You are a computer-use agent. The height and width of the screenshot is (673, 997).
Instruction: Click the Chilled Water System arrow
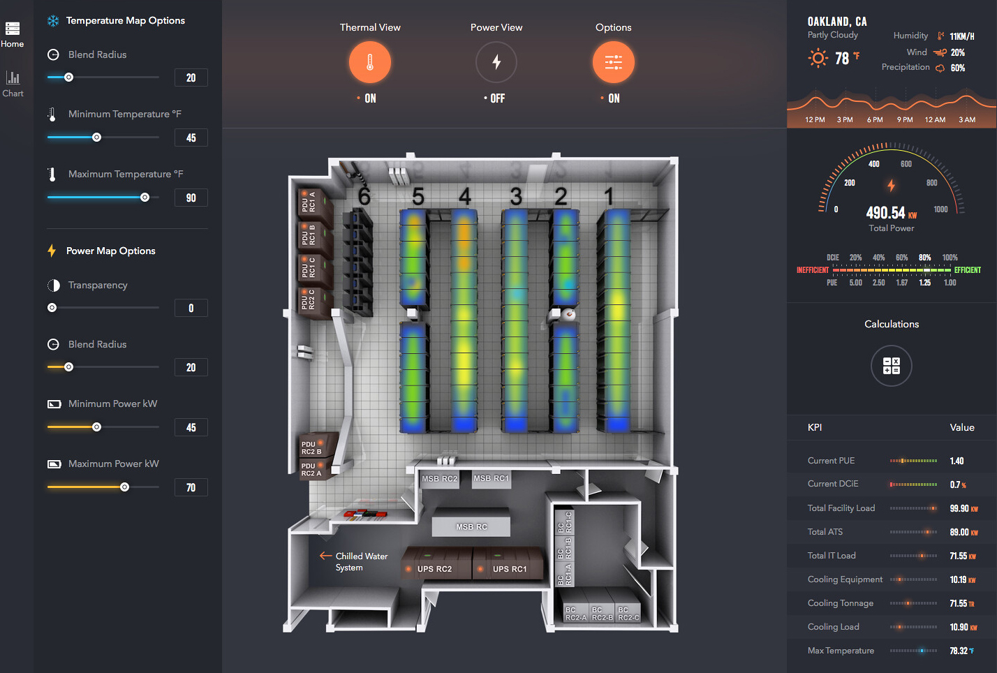(325, 556)
